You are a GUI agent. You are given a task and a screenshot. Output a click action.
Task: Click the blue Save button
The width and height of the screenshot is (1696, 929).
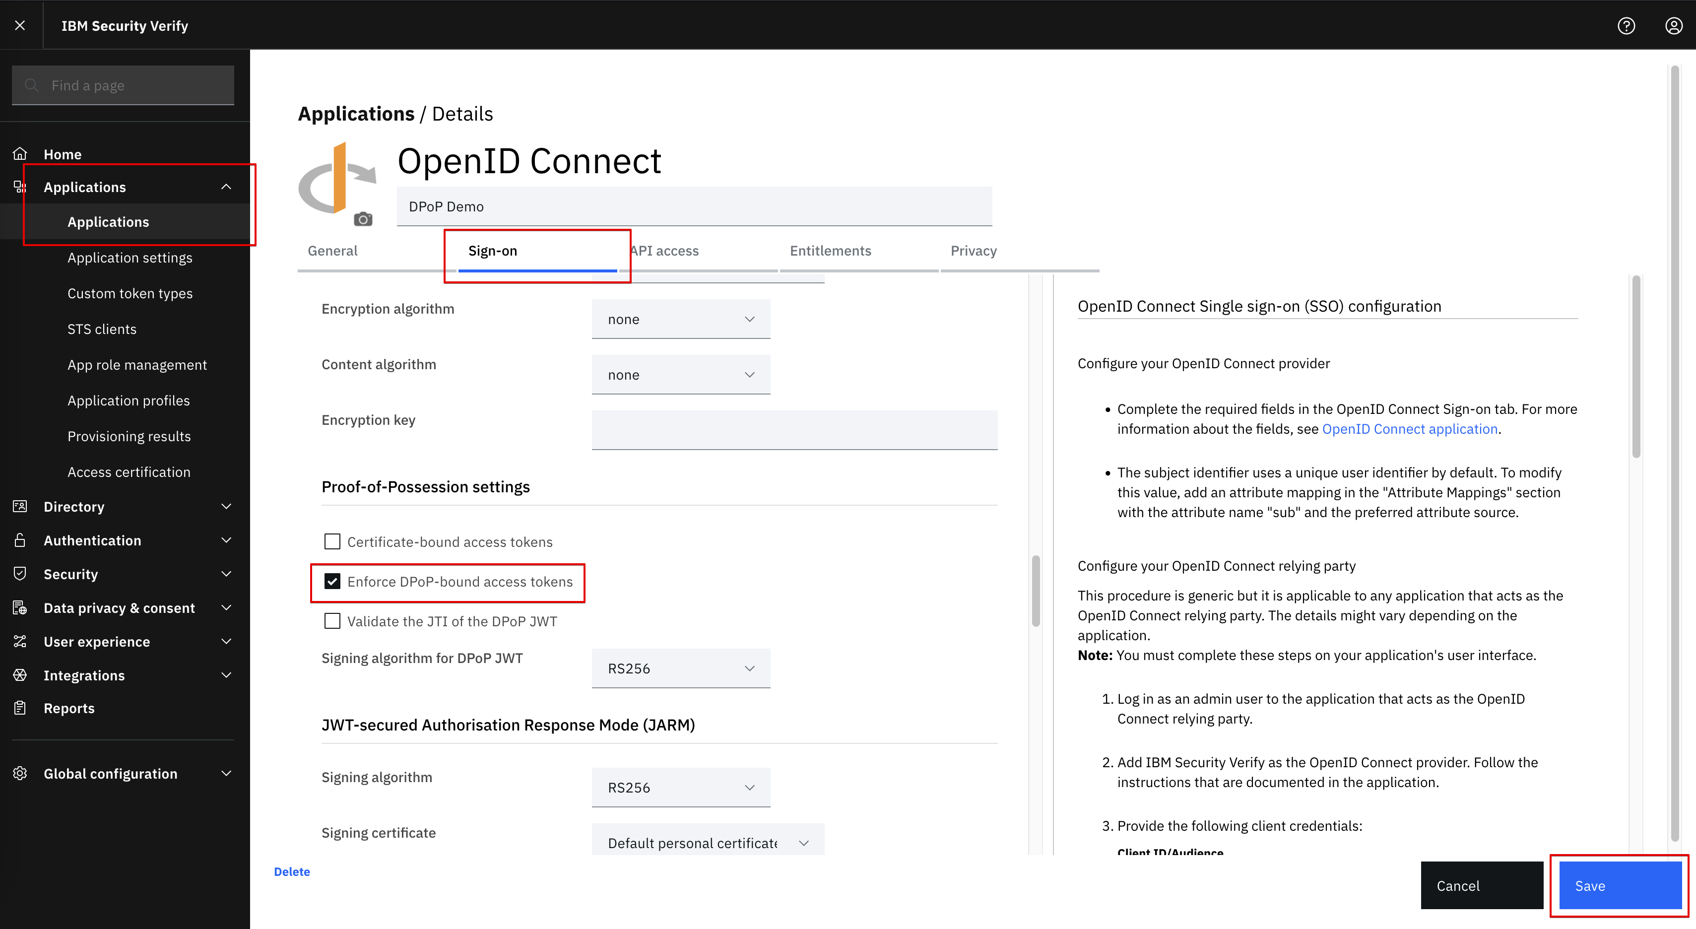pyautogui.click(x=1620, y=885)
